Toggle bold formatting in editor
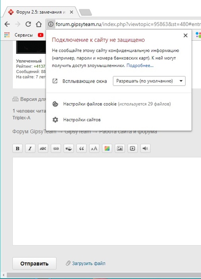201x279 pixels. coord(18,148)
